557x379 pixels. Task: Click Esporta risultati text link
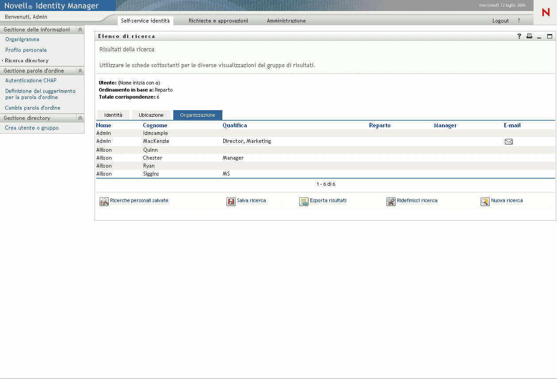point(328,200)
